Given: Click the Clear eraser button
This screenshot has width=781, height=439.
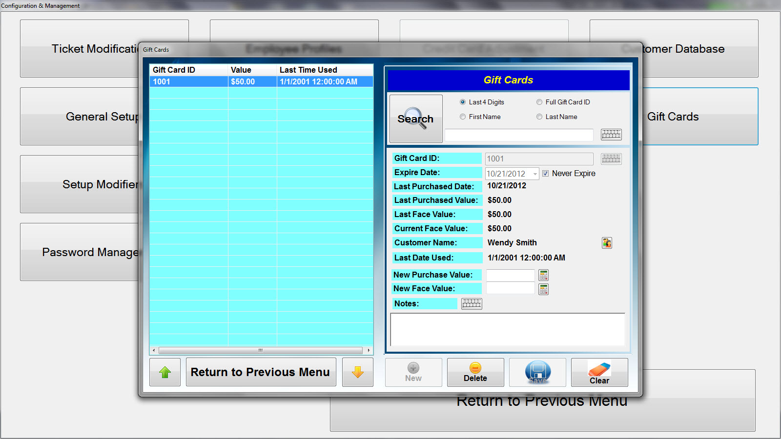Looking at the screenshot, I should pyautogui.click(x=599, y=373).
